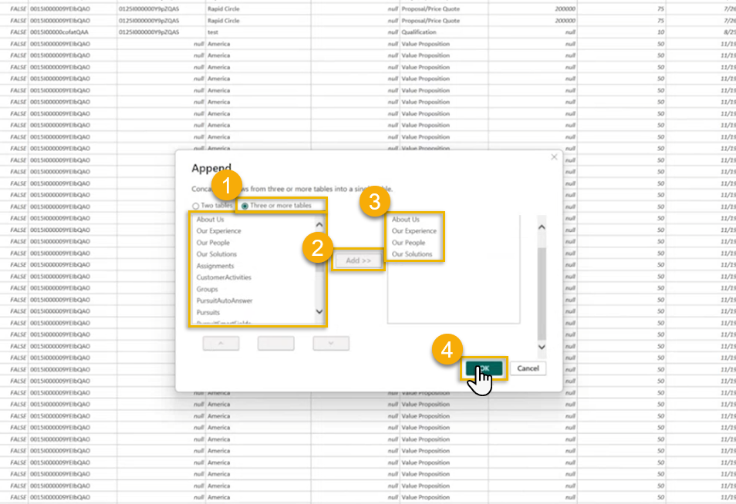Pick Assignments from the available tables
Image resolution: width=736 pixels, height=504 pixels.
215,266
